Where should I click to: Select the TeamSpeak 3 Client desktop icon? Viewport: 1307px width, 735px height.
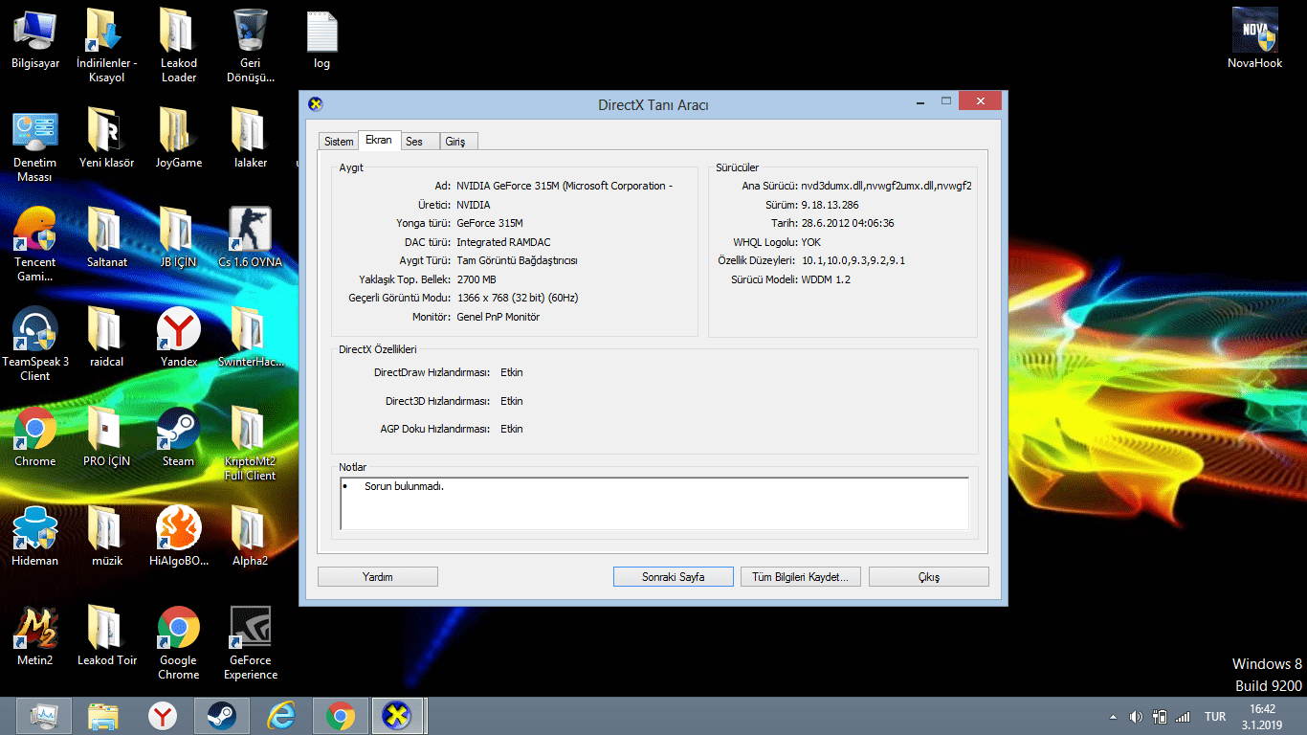point(35,345)
